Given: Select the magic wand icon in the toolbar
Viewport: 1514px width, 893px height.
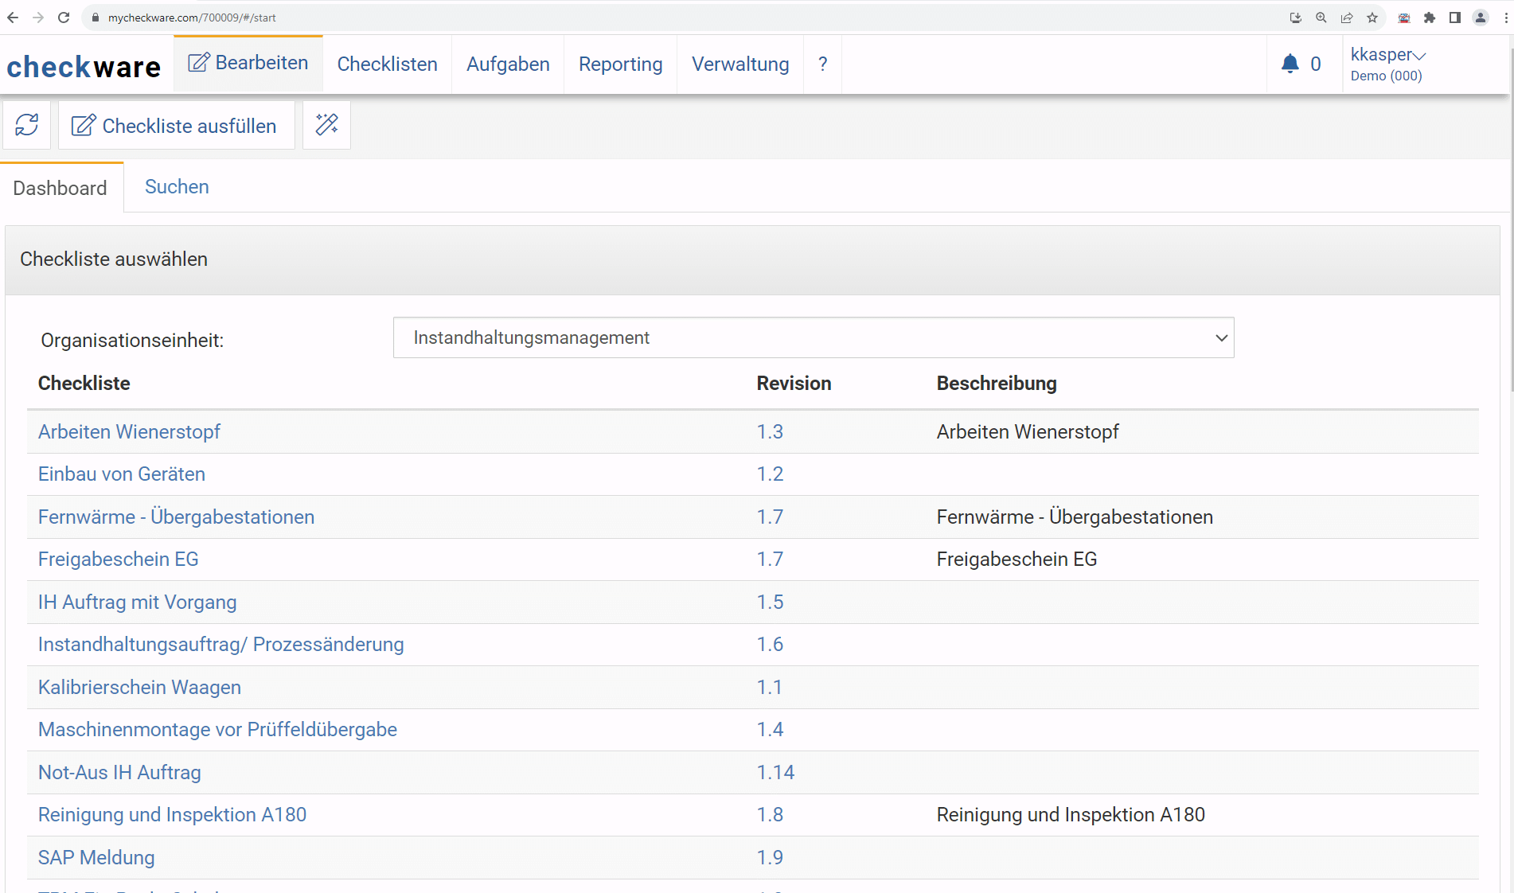Looking at the screenshot, I should 326,125.
